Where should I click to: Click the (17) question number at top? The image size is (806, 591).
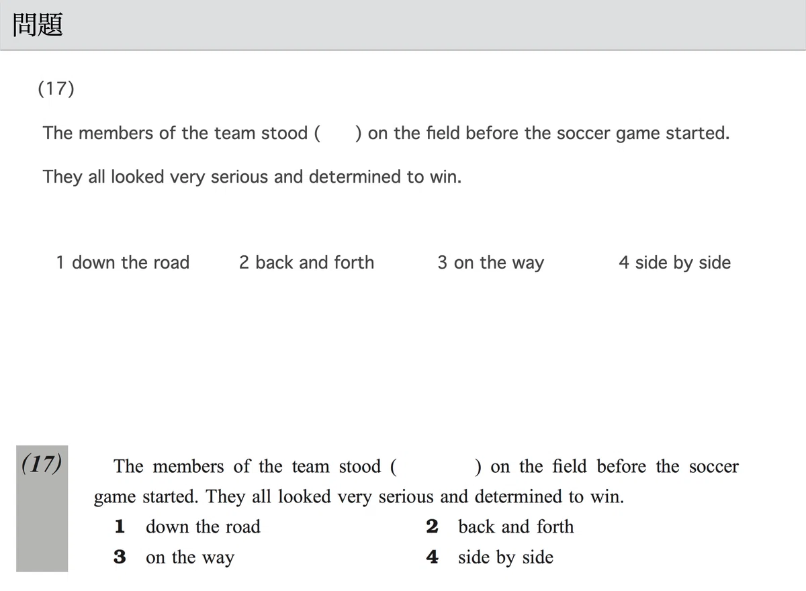[x=56, y=89]
